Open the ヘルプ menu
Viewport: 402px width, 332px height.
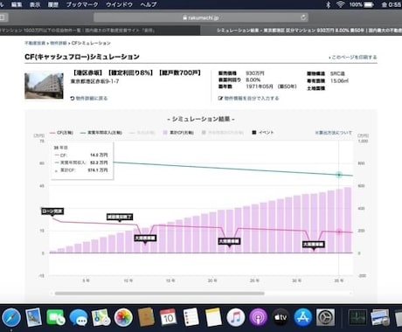(x=149, y=4)
